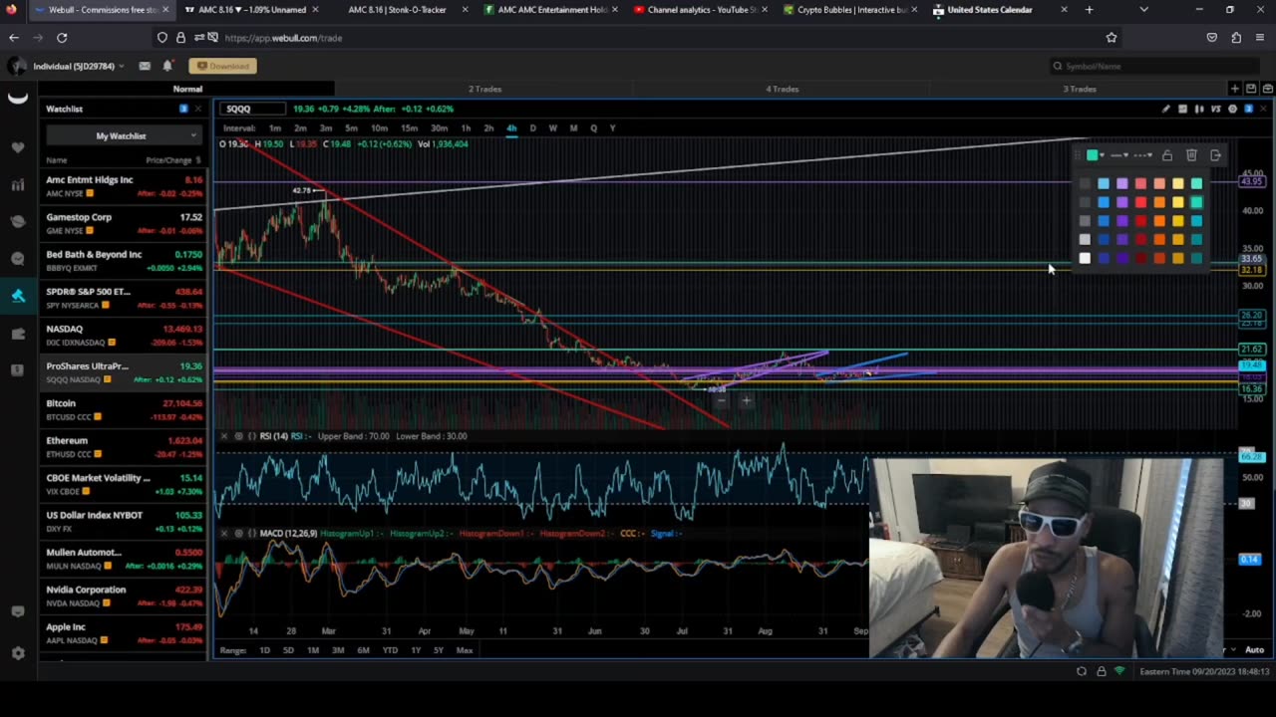Switch to the United States Calendar browser tab
The image size is (1276, 717).
click(997, 10)
